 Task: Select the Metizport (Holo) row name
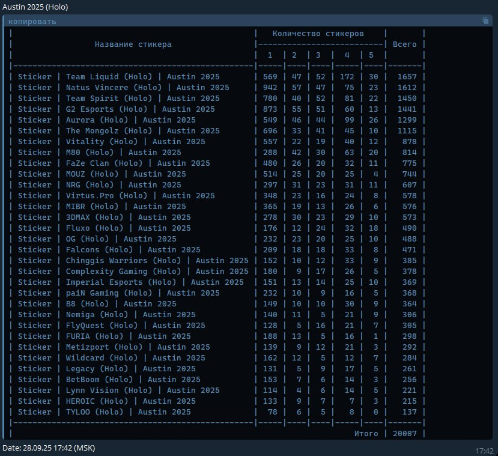tap(114, 347)
